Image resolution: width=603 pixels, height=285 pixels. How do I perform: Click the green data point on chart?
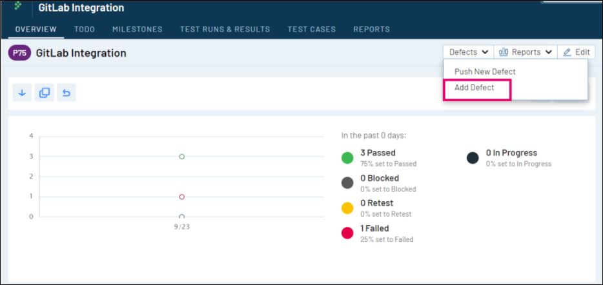tap(181, 157)
